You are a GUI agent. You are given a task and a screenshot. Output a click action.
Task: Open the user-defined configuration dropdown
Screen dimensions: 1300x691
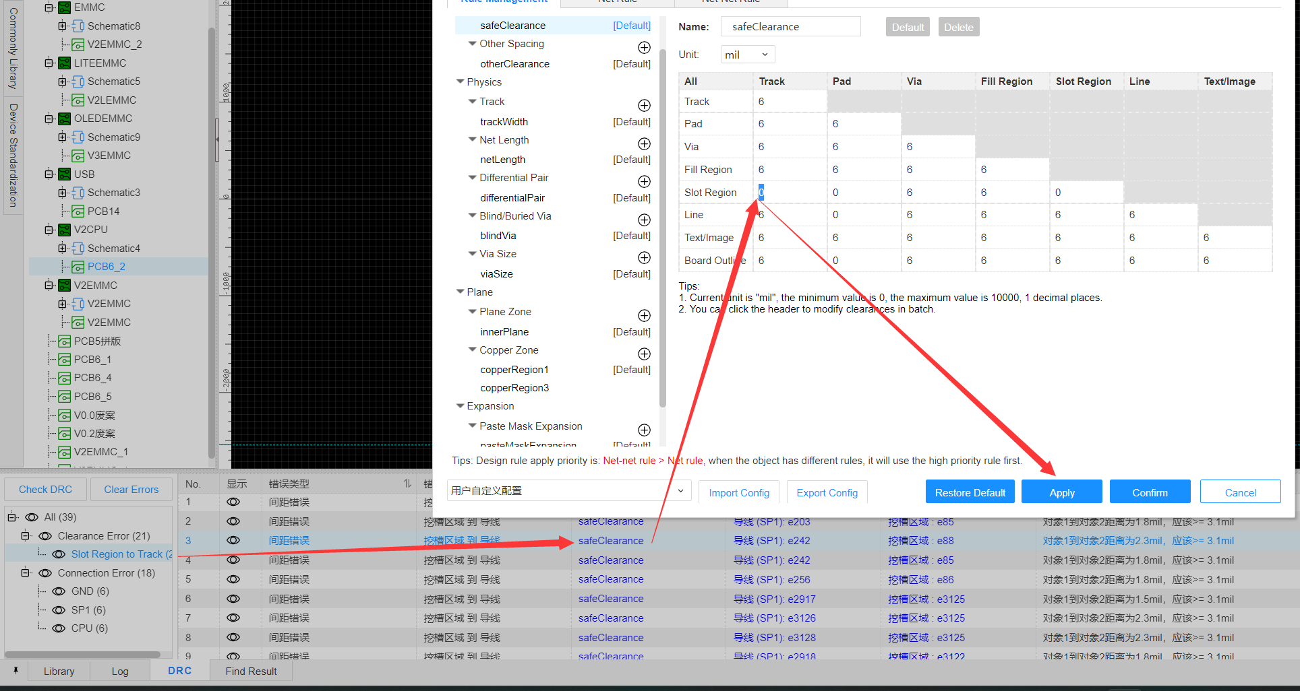[569, 491]
